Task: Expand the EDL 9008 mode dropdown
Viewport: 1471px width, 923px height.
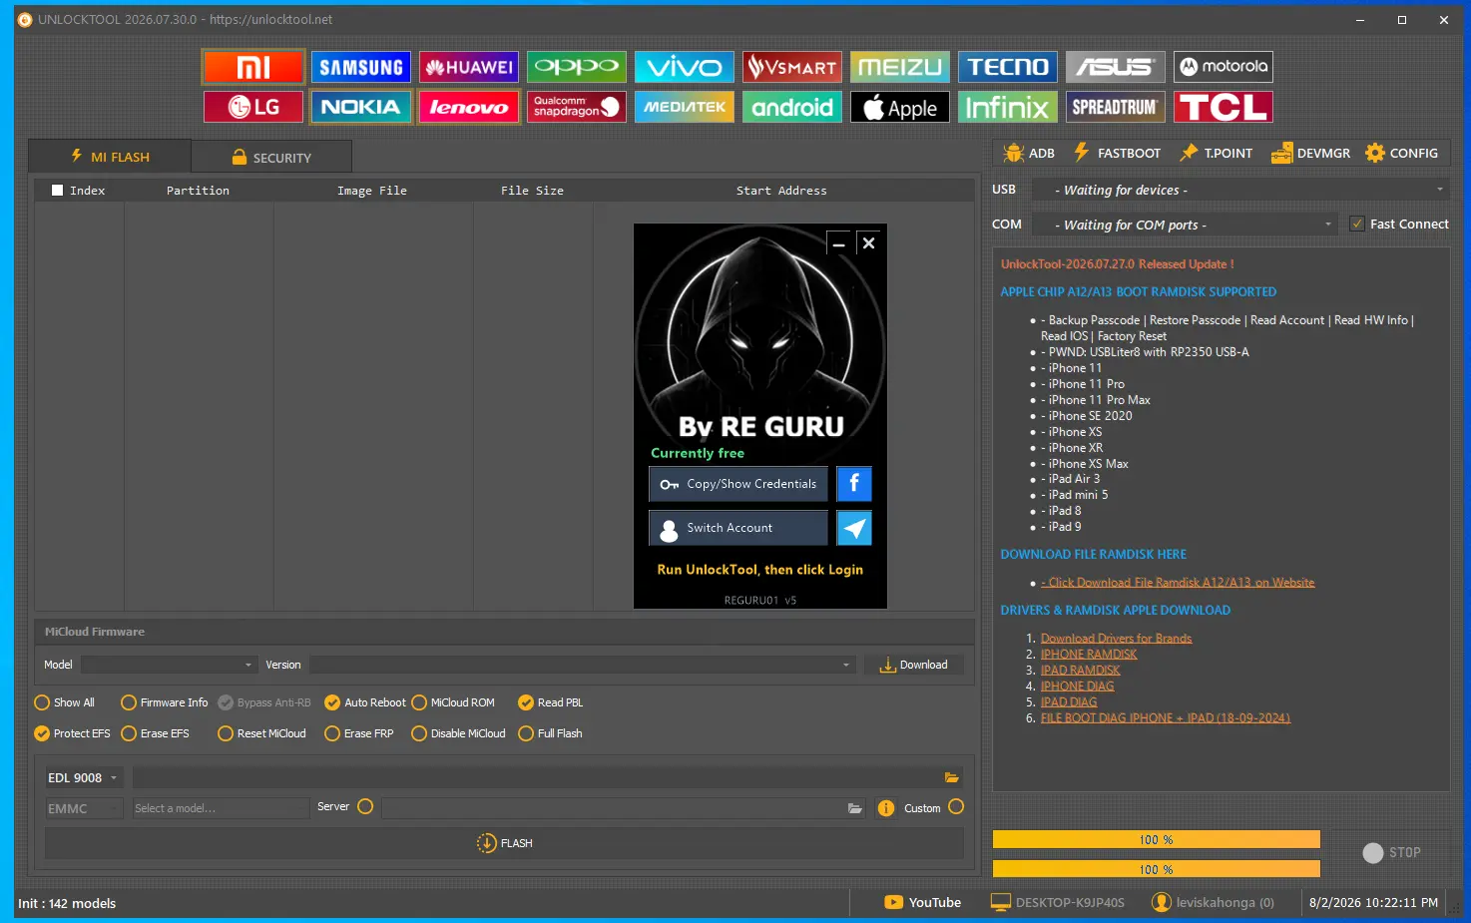Action: coord(84,778)
